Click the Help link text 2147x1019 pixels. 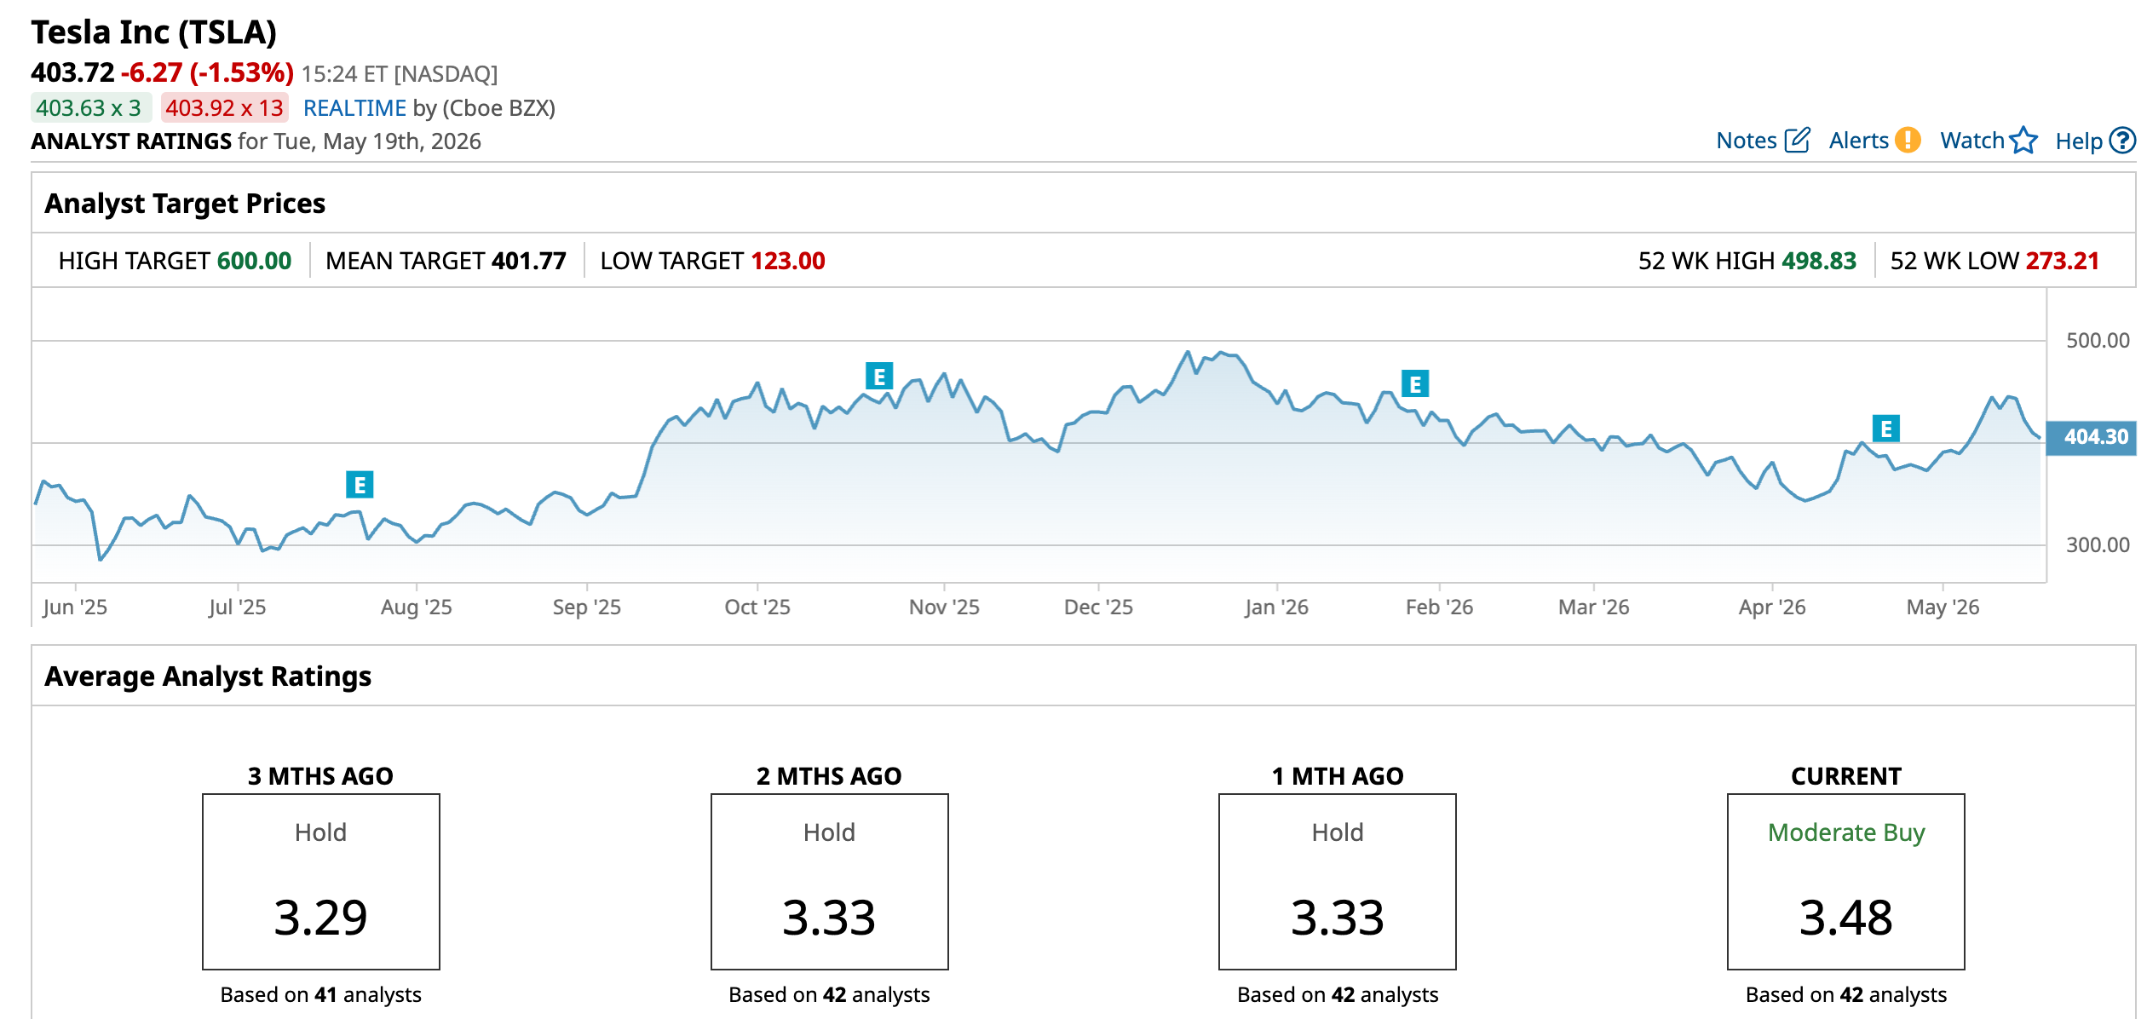(x=2079, y=141)
